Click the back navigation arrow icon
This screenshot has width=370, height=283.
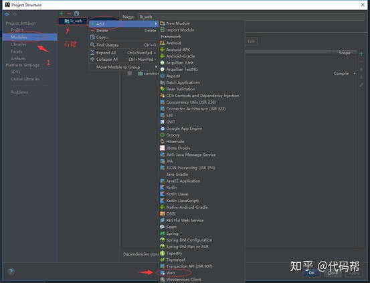[7, 15]
